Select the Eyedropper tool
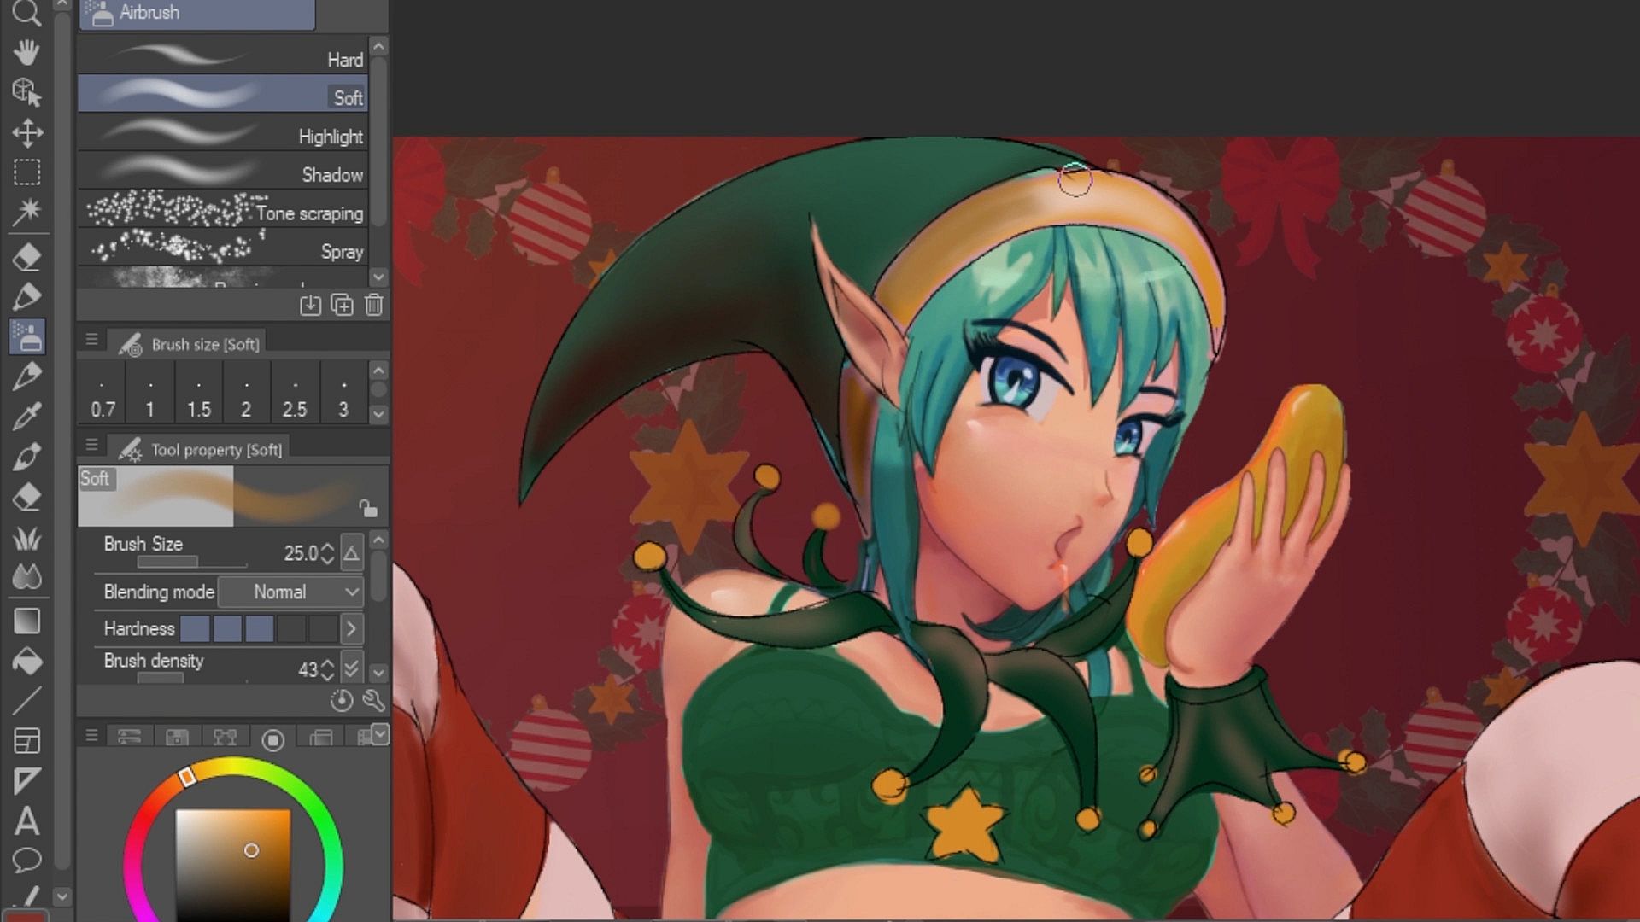Image resolution: width=1640 pixels, height=922 pixels. (26, 417)
